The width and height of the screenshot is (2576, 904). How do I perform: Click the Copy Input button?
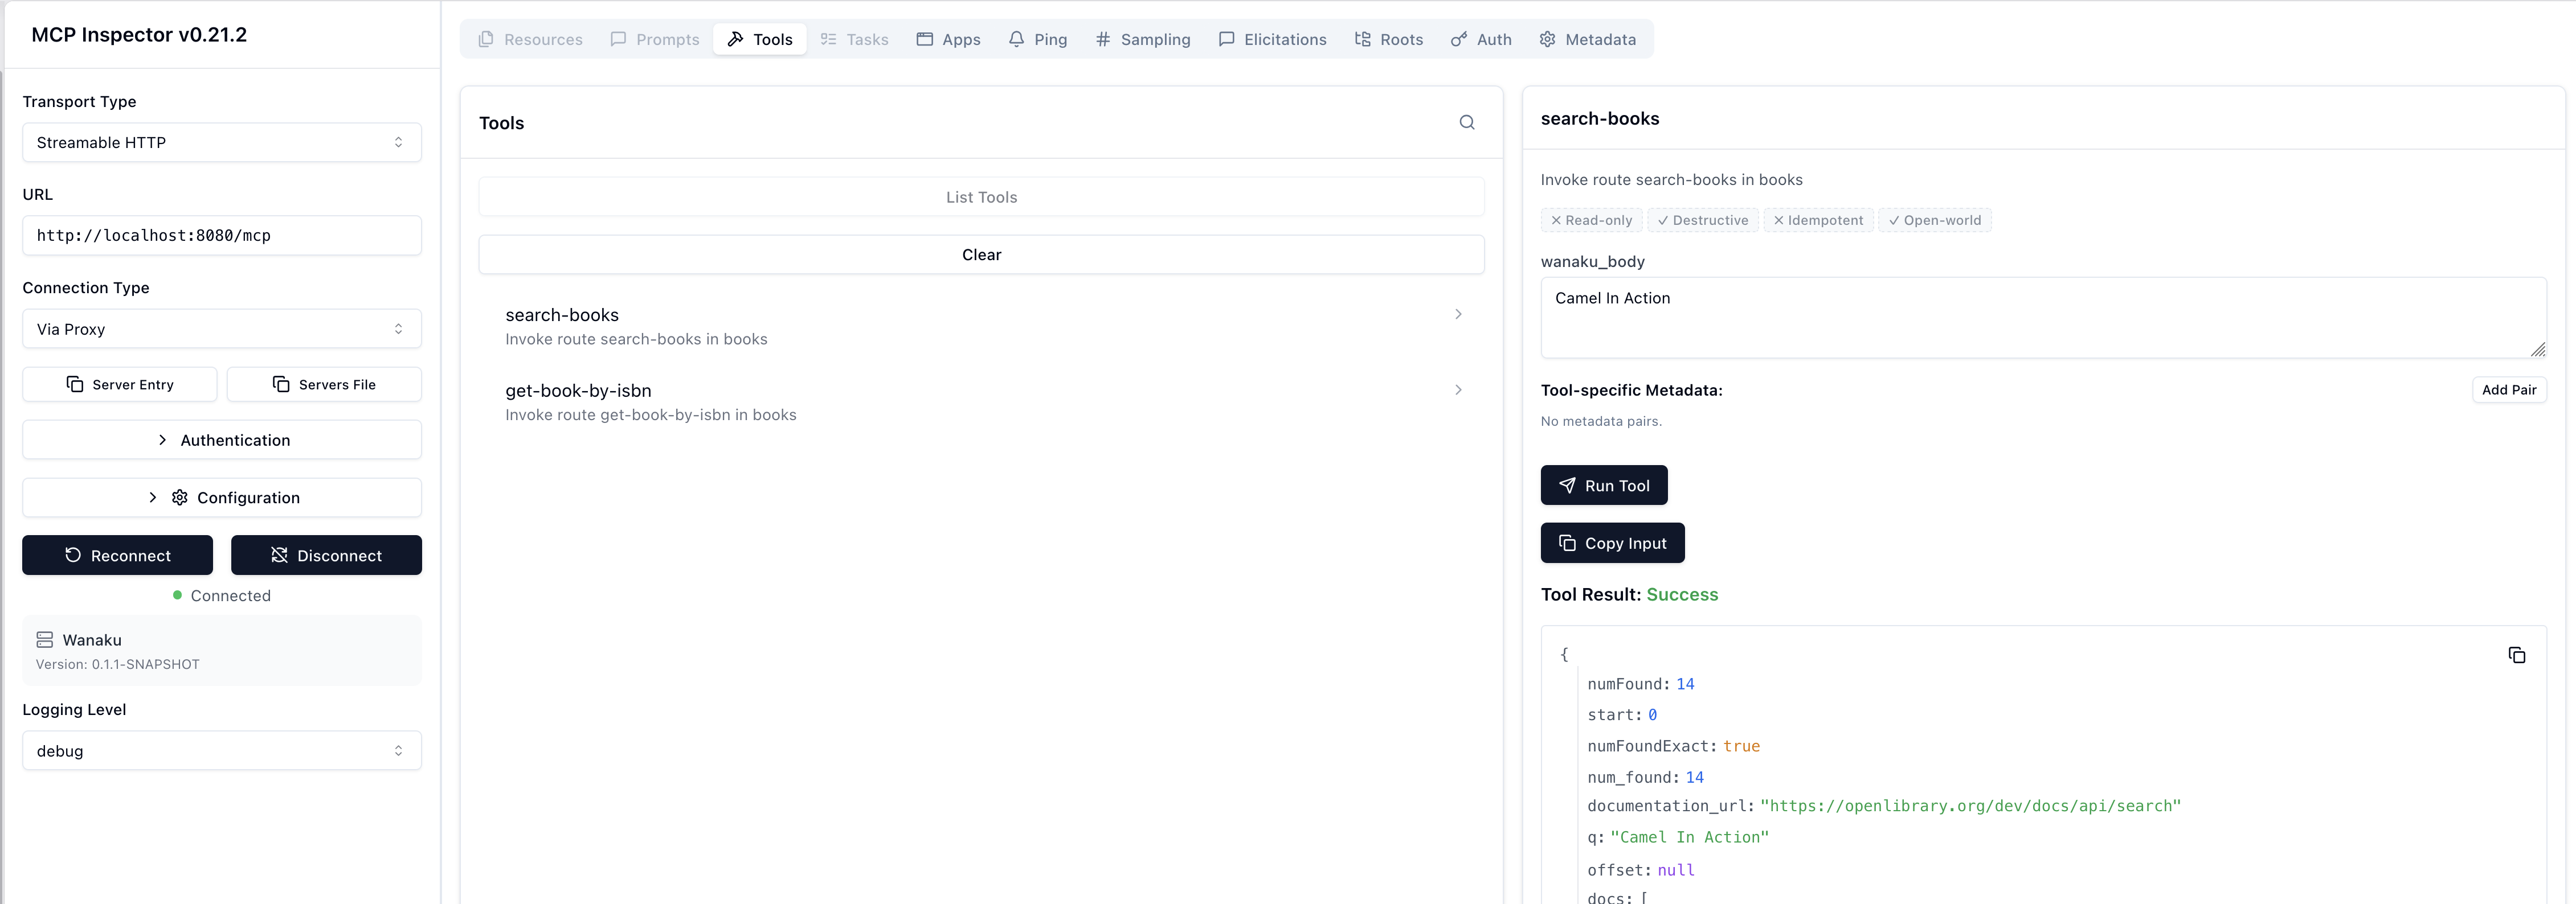(x=1612, y=544)
